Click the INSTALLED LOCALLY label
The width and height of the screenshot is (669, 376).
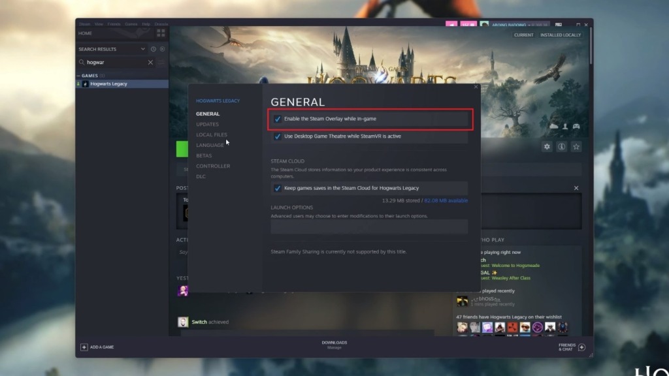tap(561, 35)
